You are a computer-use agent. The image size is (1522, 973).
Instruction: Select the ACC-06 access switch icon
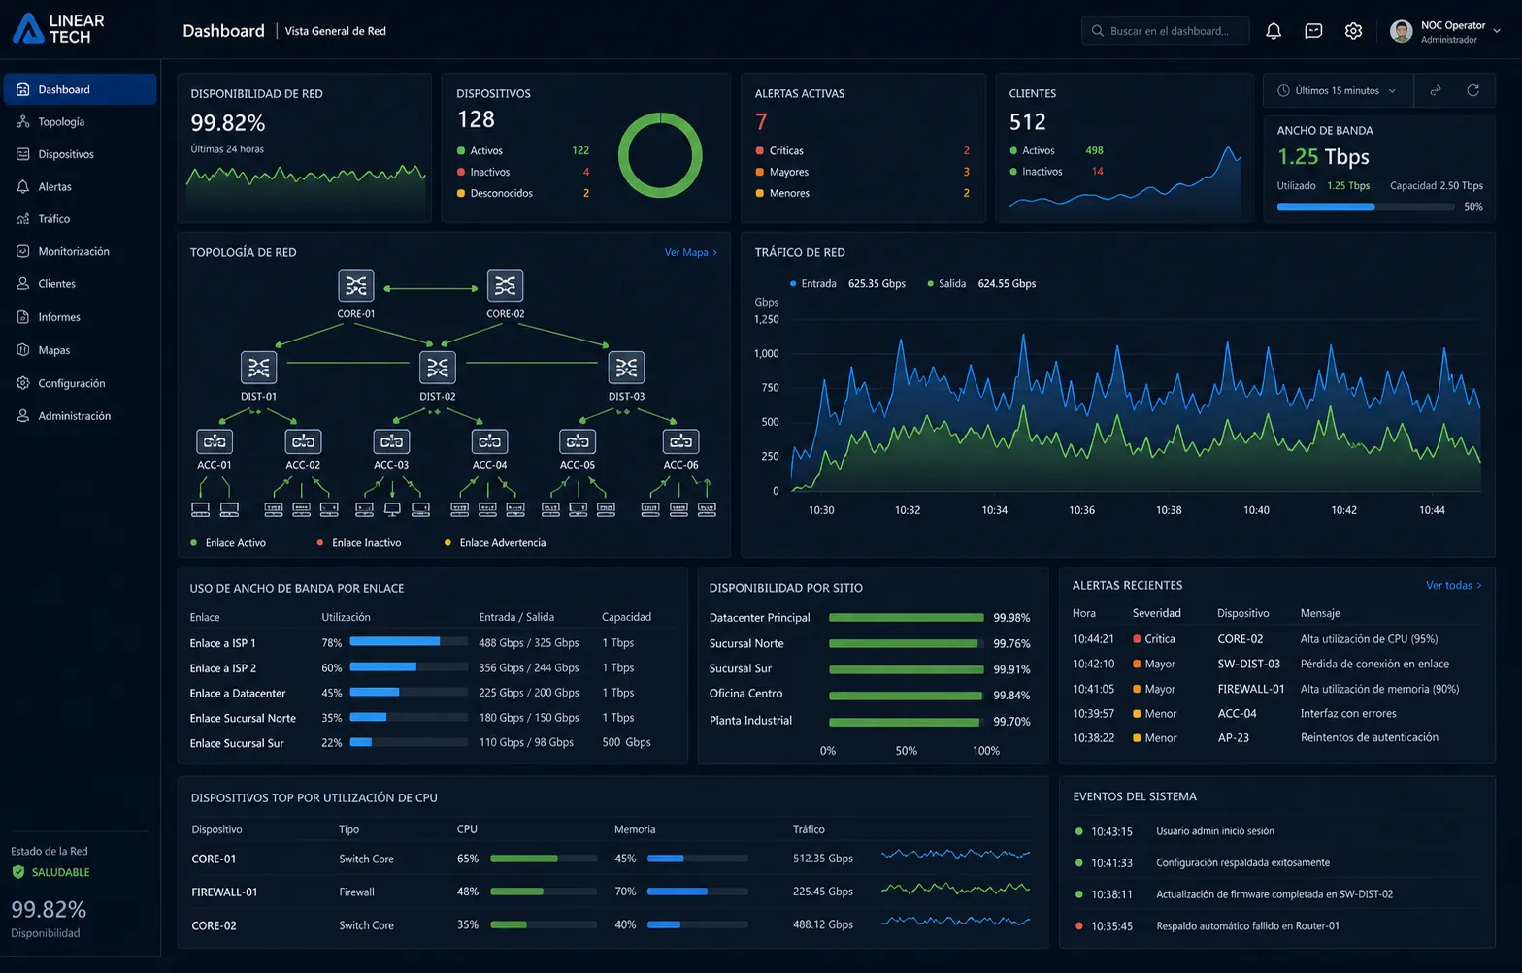coord(680,441)
